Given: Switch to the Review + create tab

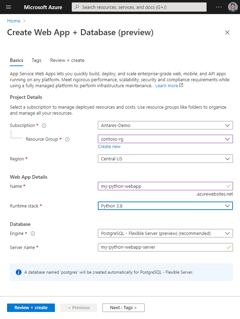Looking at the screenshot, I should [x=67, y=60].
